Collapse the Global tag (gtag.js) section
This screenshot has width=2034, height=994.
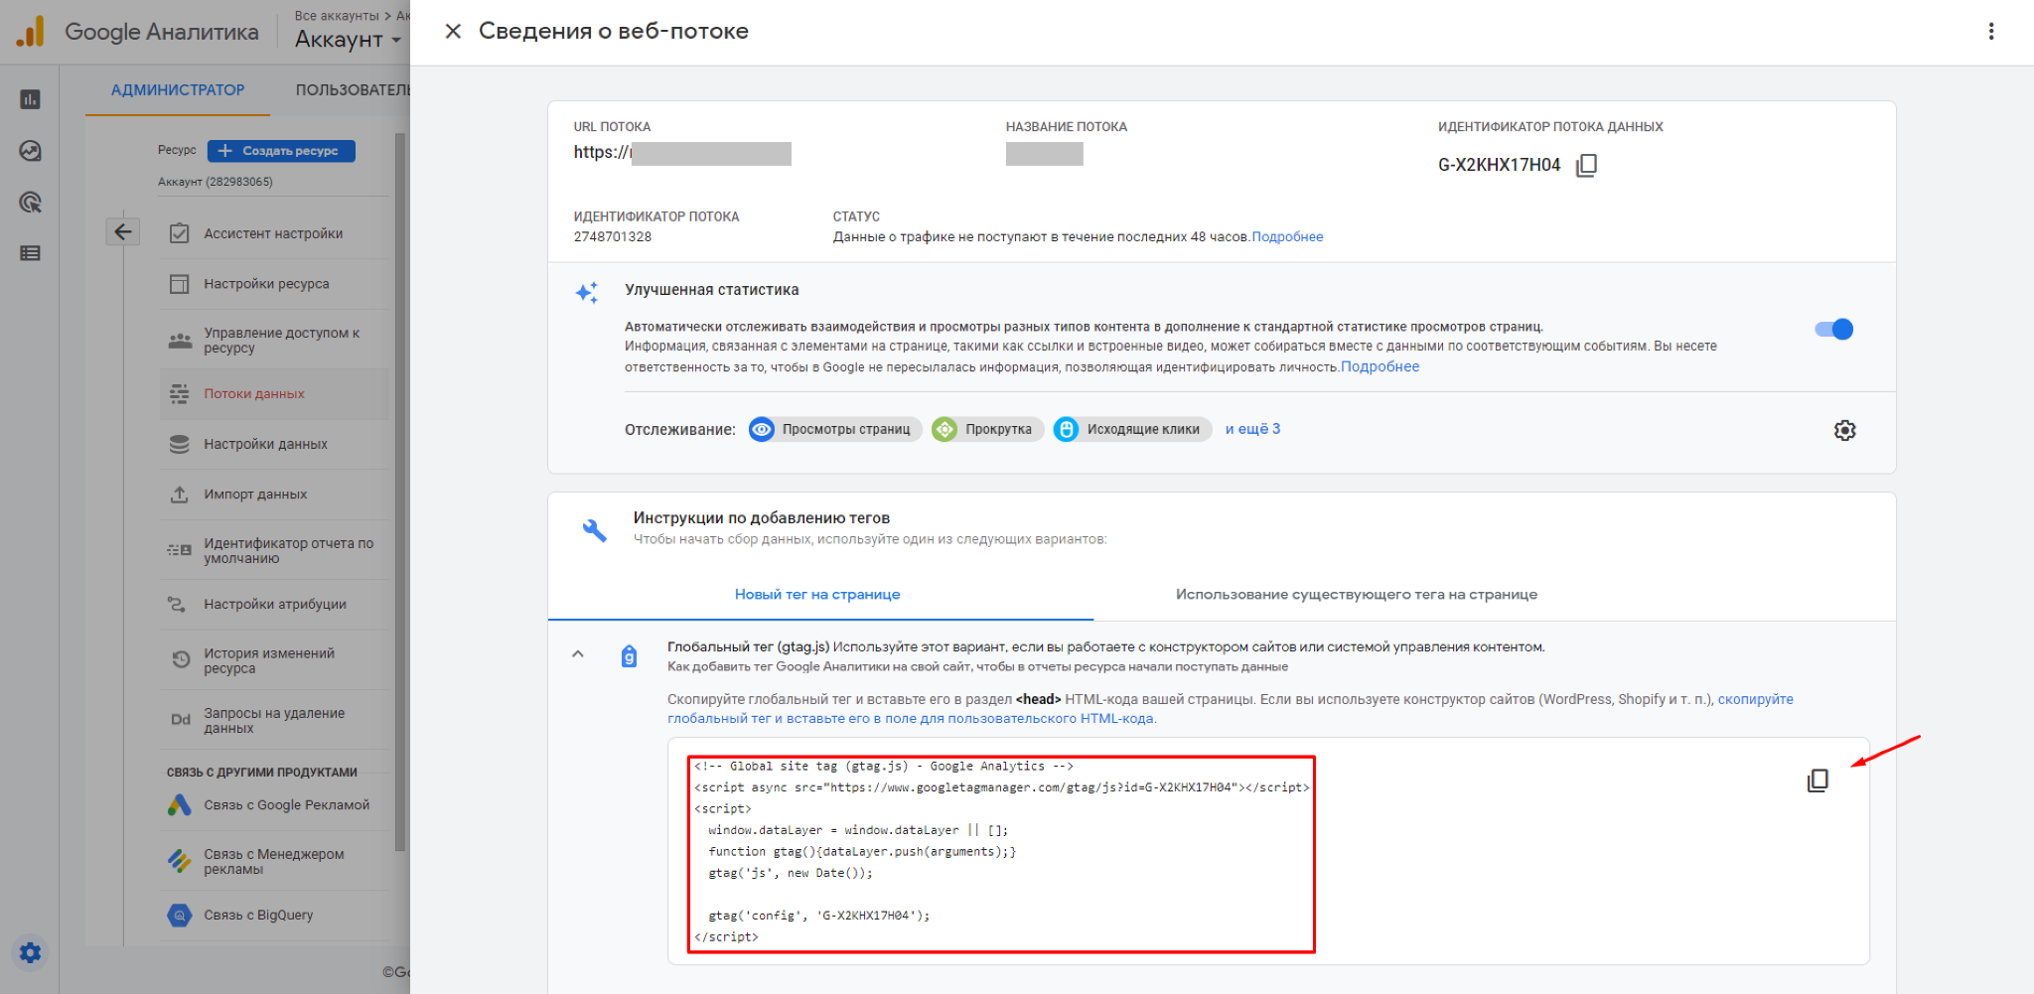[x=578, y=654]
